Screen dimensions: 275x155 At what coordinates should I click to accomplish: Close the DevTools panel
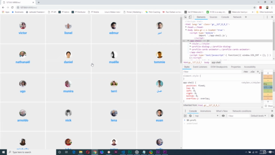point(272,17)
